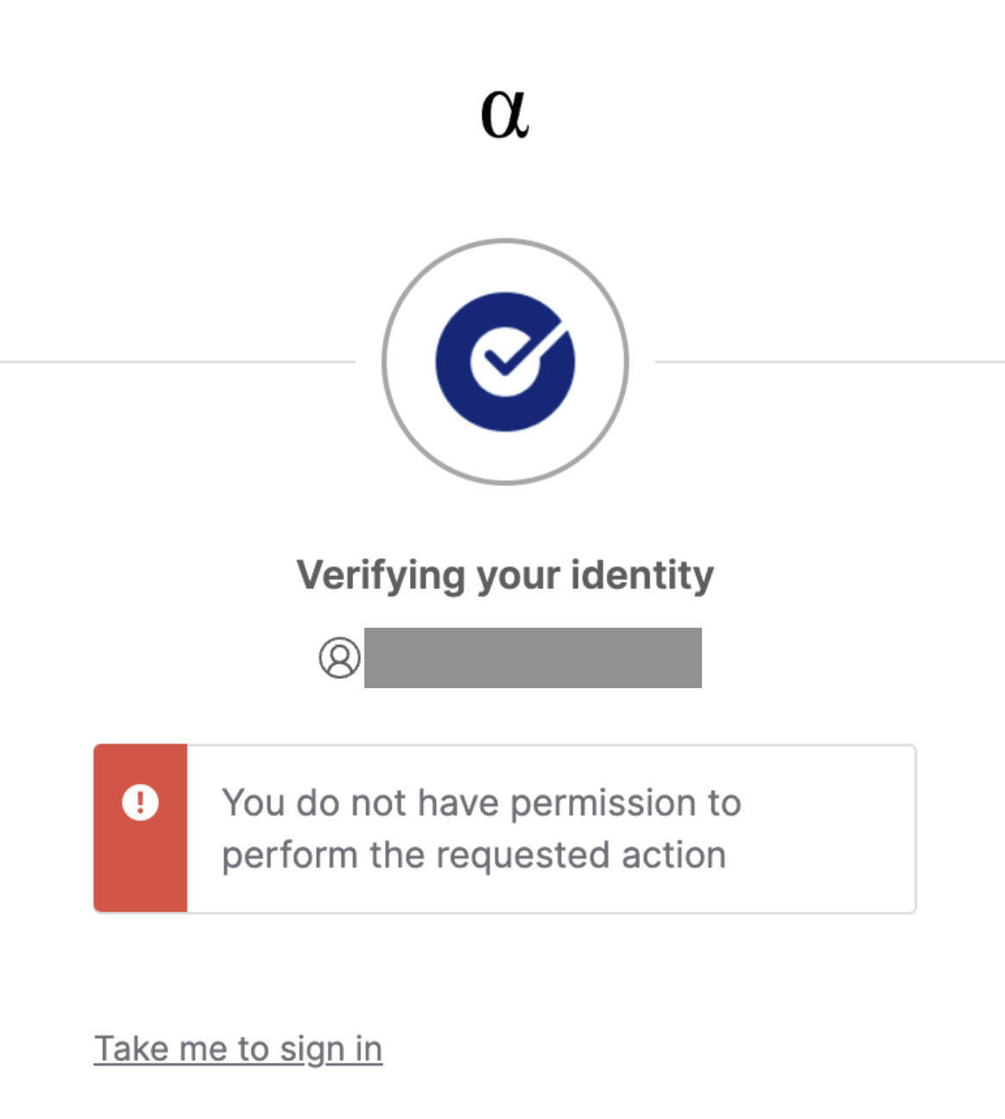Click the "Verifying your identity" heading
This screenshot has height=1119, width=1005.
point(505,575)
